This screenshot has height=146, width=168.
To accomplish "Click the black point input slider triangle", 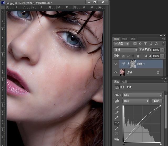I will tap(124, 144).
